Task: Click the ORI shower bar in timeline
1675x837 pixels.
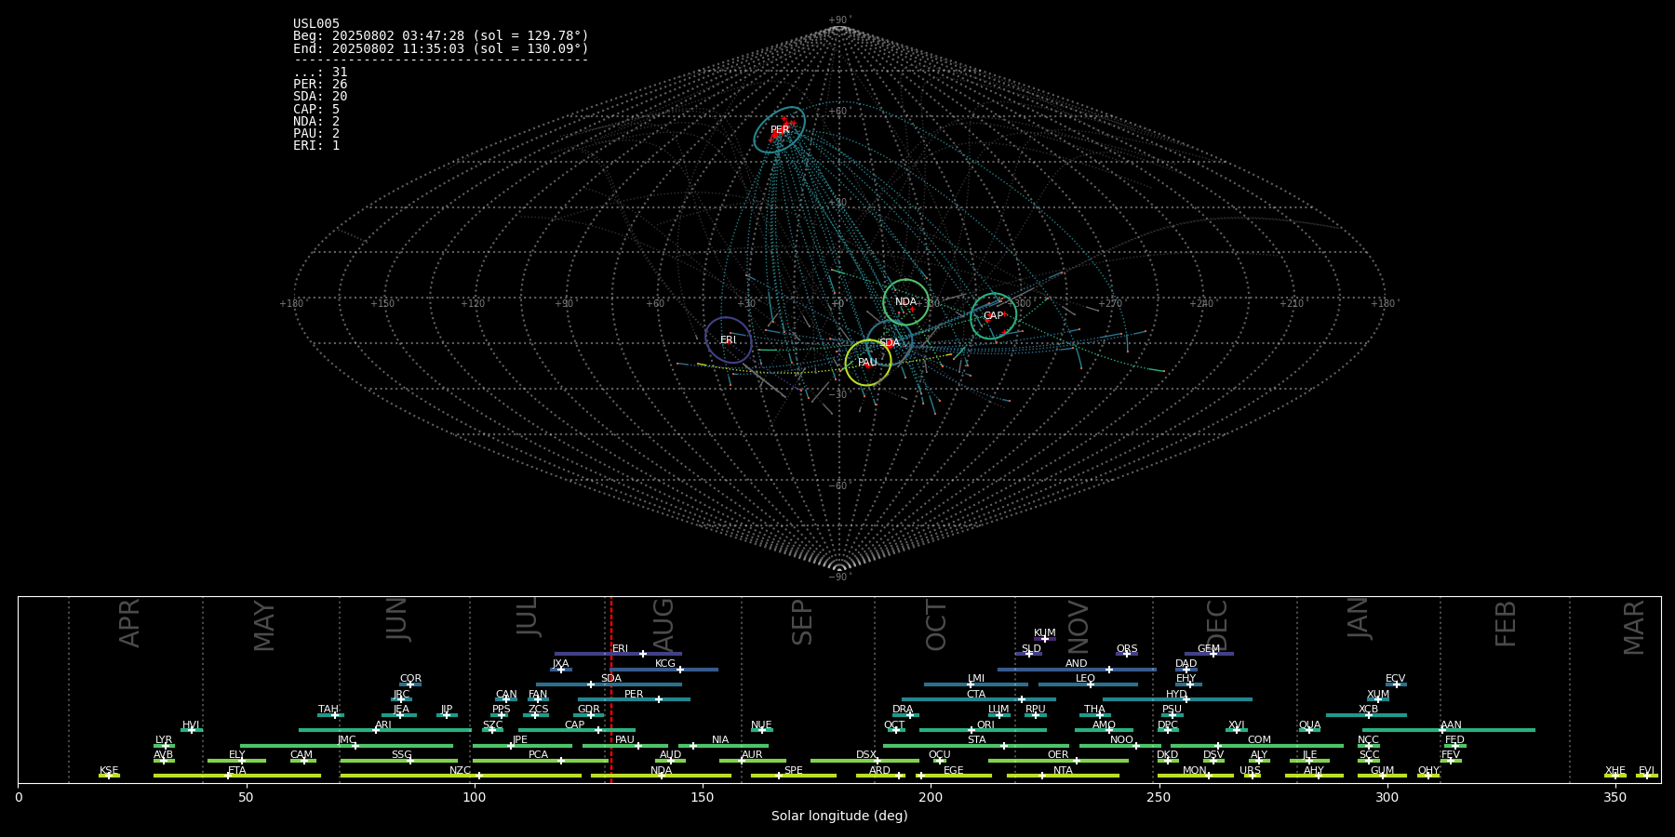Action: click(x=983, y=730)
